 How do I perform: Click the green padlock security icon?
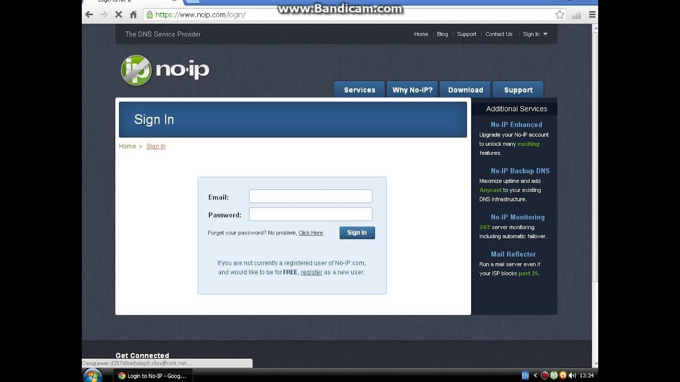click(150, 15)
